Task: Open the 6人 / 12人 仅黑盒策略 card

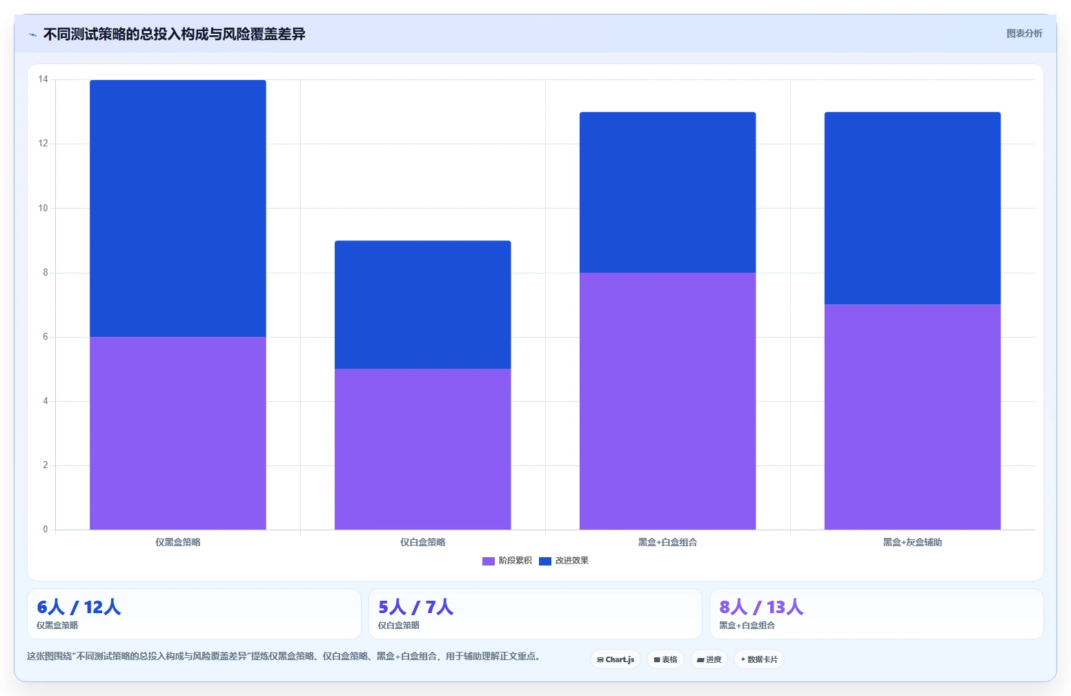Action: [194, 614]
